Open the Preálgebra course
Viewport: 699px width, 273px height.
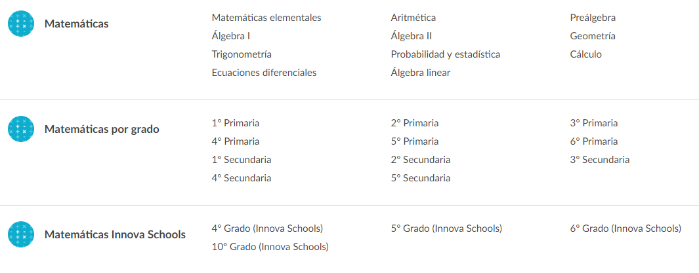[x=593, y=18]
